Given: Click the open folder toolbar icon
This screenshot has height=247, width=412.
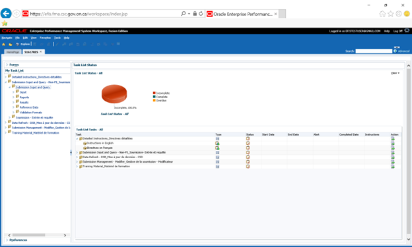Looking at the screenshot, I should click(11, 44).
